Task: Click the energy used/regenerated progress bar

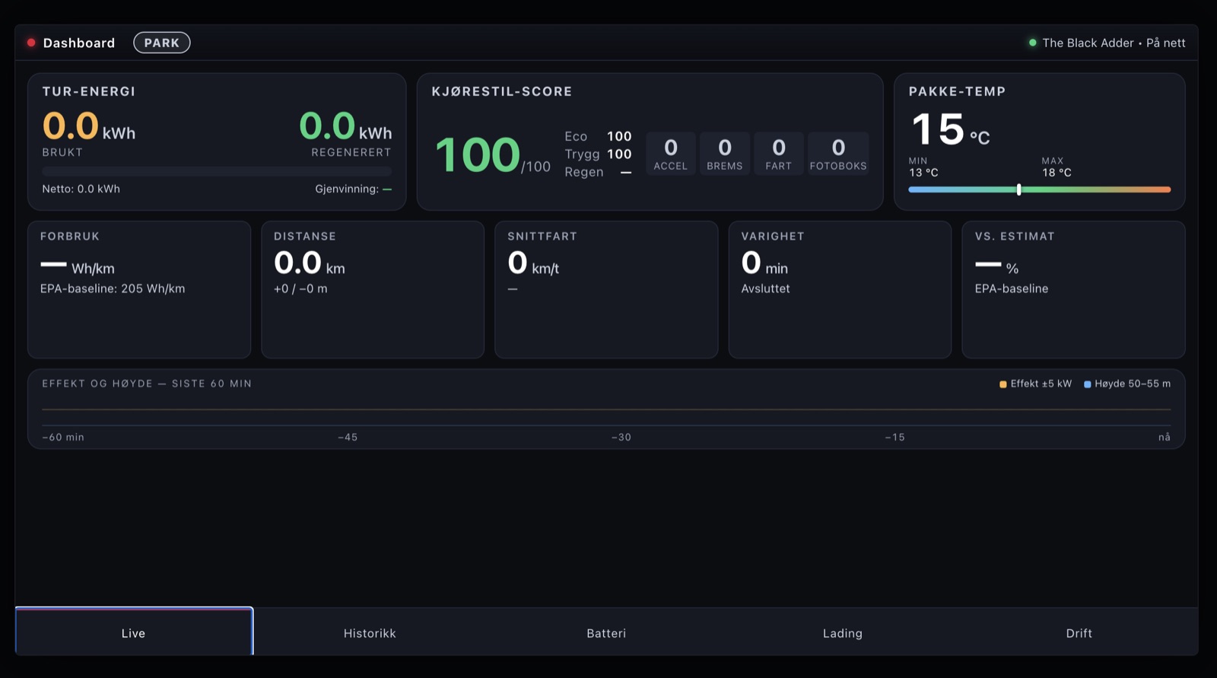Action: 217,171
